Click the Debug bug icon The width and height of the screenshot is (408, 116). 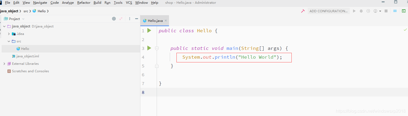coord(361,11)
